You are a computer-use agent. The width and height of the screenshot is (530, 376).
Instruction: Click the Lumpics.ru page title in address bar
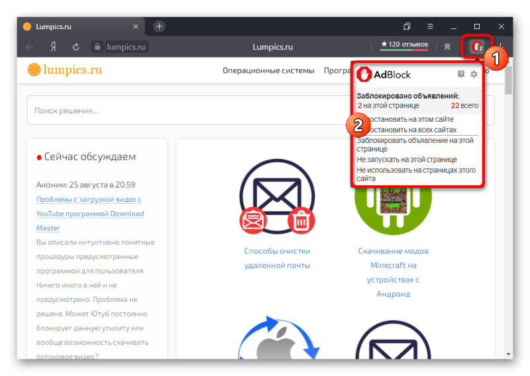[273, 47]
